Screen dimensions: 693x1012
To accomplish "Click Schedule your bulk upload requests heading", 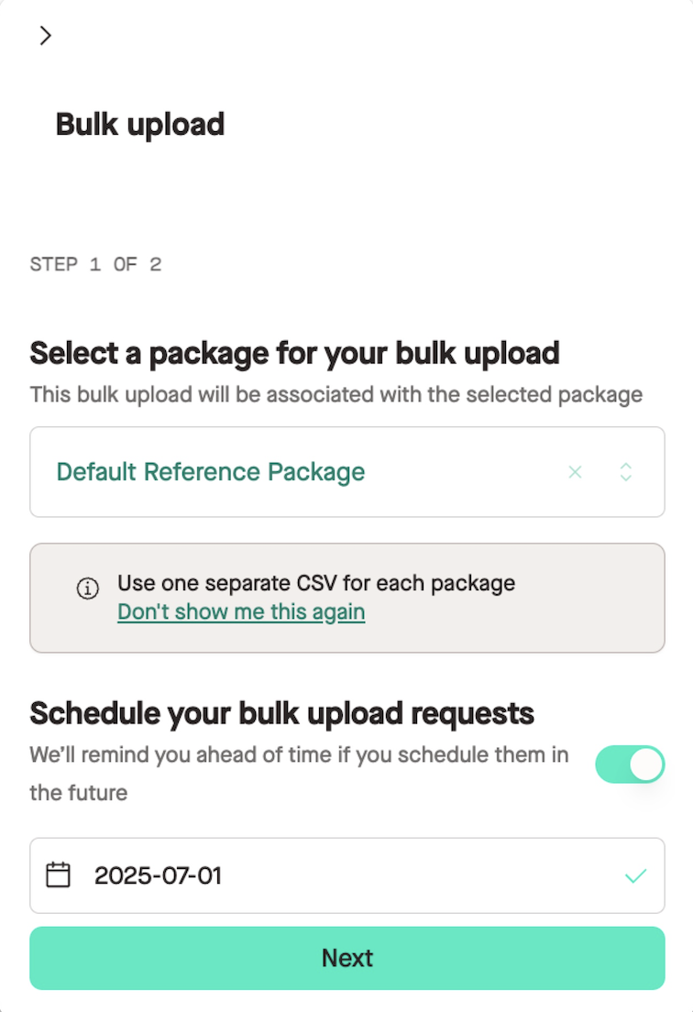I will pos(282,713).
